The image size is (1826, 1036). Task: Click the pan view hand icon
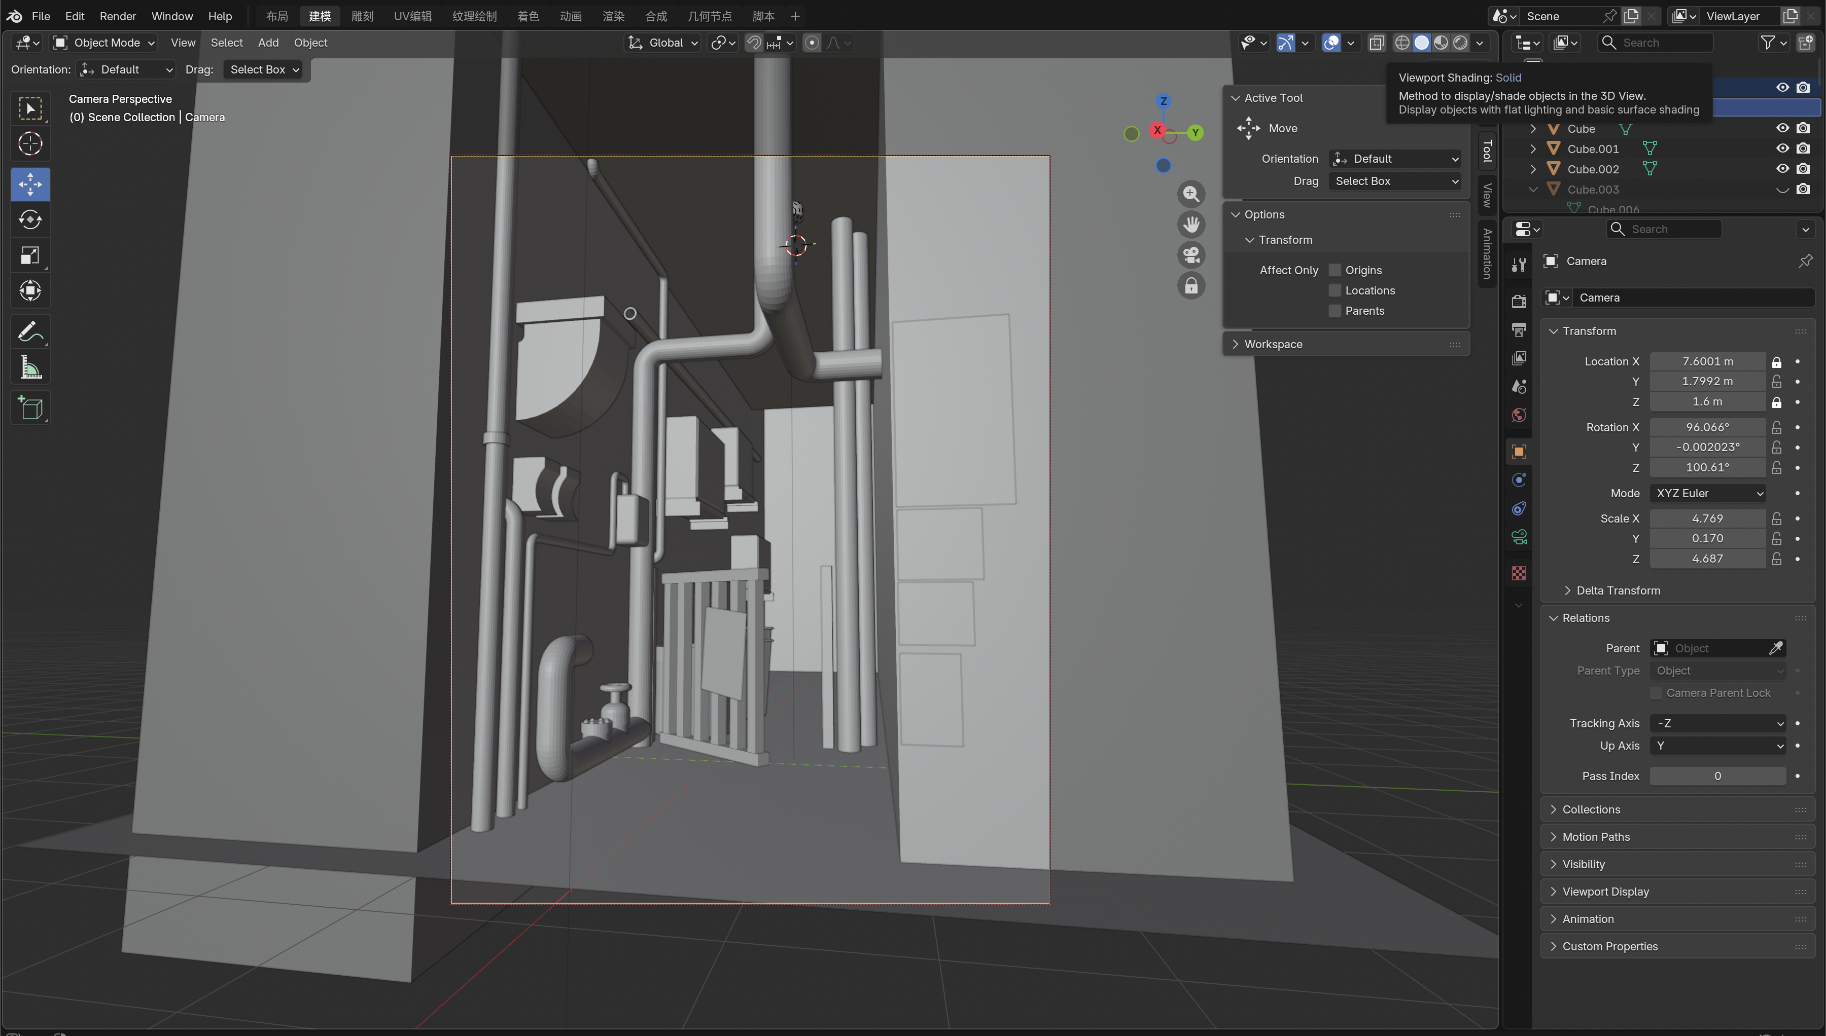(x=1190, y=224)
